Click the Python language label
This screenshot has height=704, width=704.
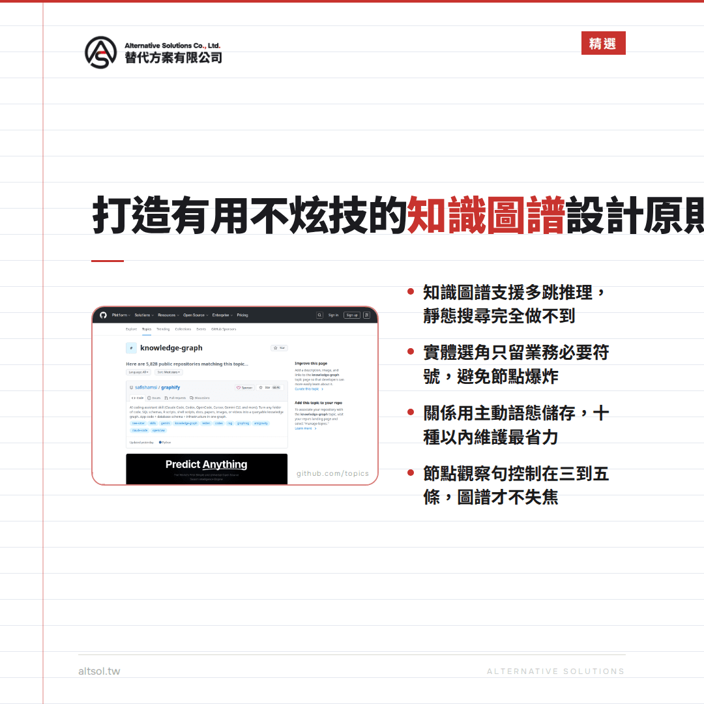tap(165, 443)
